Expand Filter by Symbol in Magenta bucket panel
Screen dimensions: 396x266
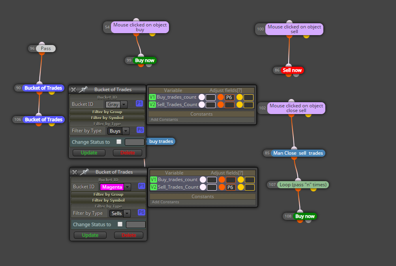(108, 200)
